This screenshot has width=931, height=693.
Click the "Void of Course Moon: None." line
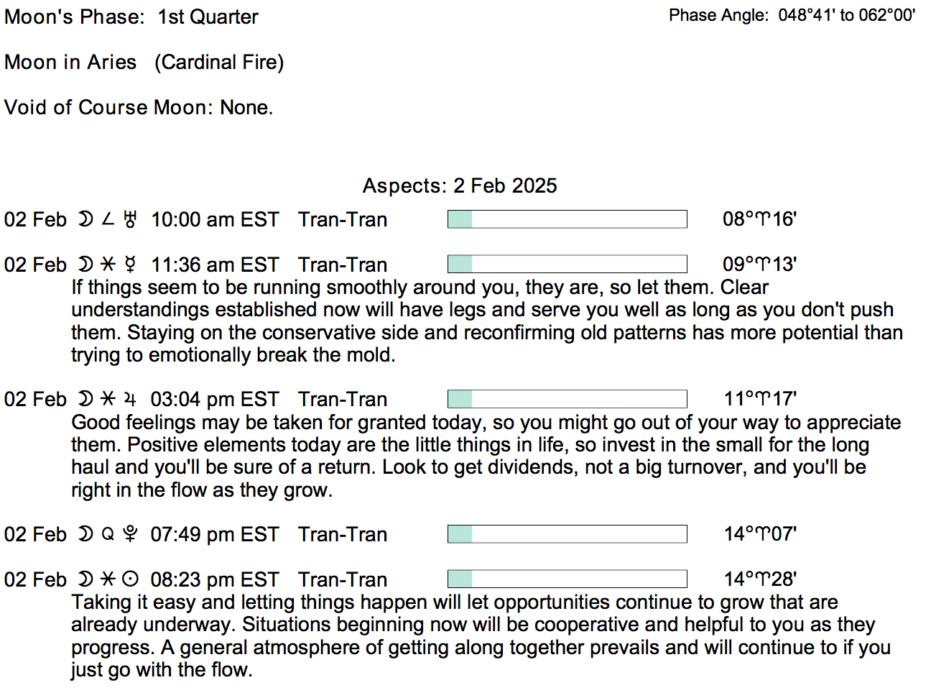[x=139, y=107]
